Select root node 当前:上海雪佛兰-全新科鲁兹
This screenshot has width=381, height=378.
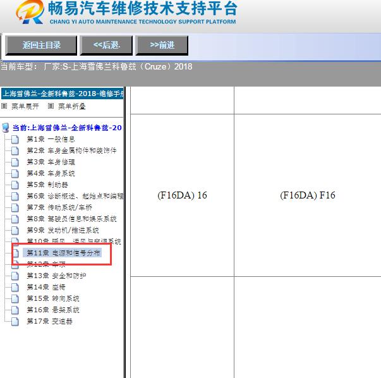pos(67,128)
